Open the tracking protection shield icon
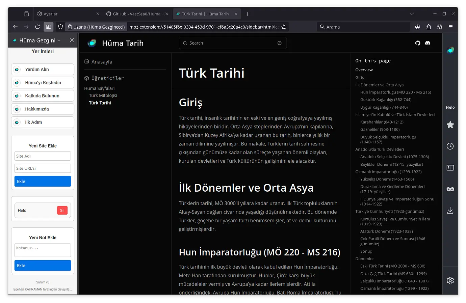Viewport: 466px width, 303px height. coord(60,27)
